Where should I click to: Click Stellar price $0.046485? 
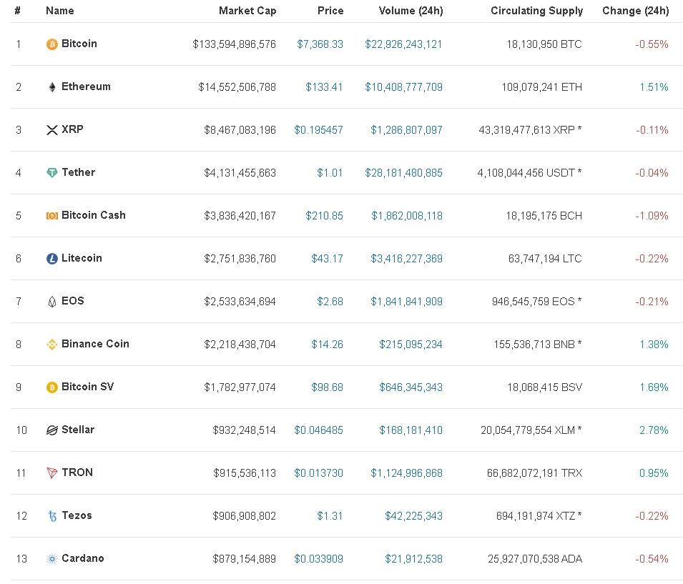pos(318,430)
